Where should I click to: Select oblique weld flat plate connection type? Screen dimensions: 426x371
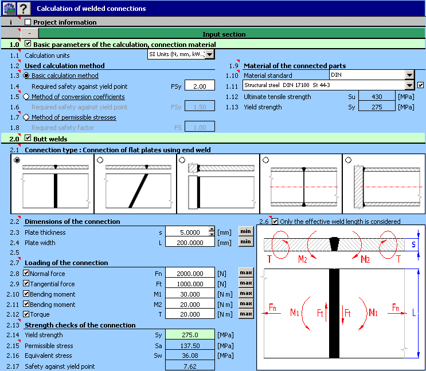[100, 160]
